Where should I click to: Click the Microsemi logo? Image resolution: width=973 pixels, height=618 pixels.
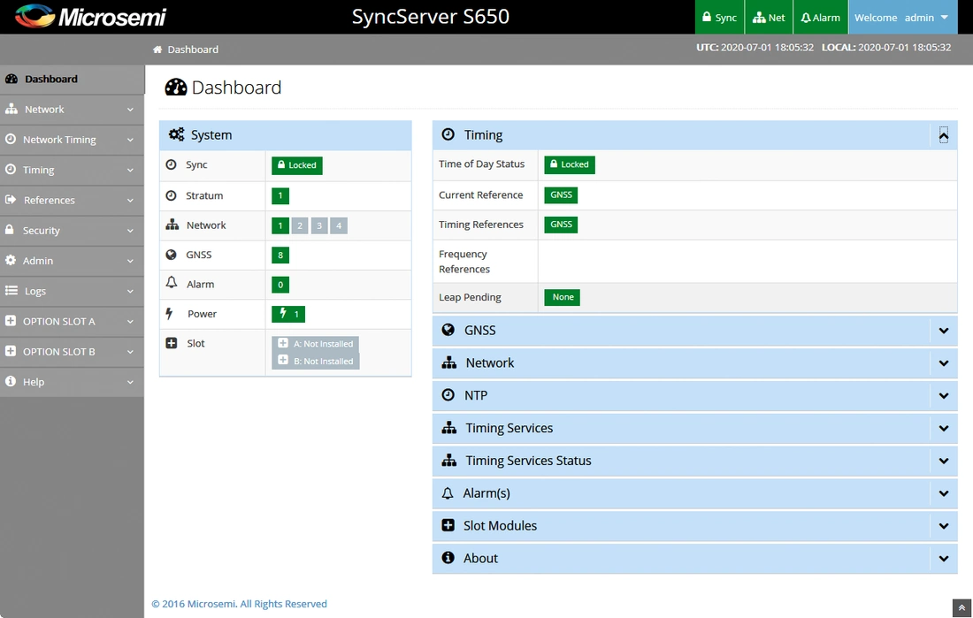click(x=90, y=17)
